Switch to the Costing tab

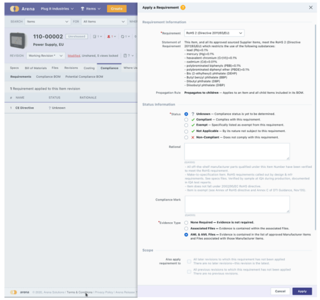pyautogui.click(x=89, y=68)
